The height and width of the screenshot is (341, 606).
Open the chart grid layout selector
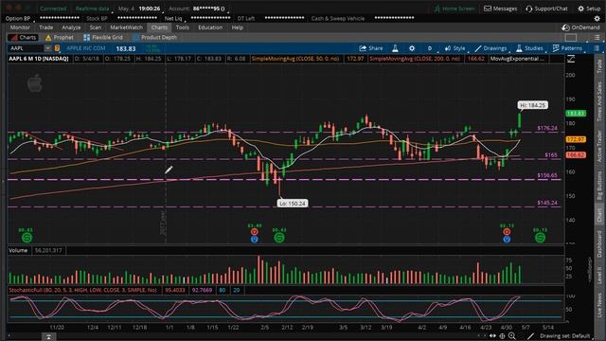tap(571, 38)
